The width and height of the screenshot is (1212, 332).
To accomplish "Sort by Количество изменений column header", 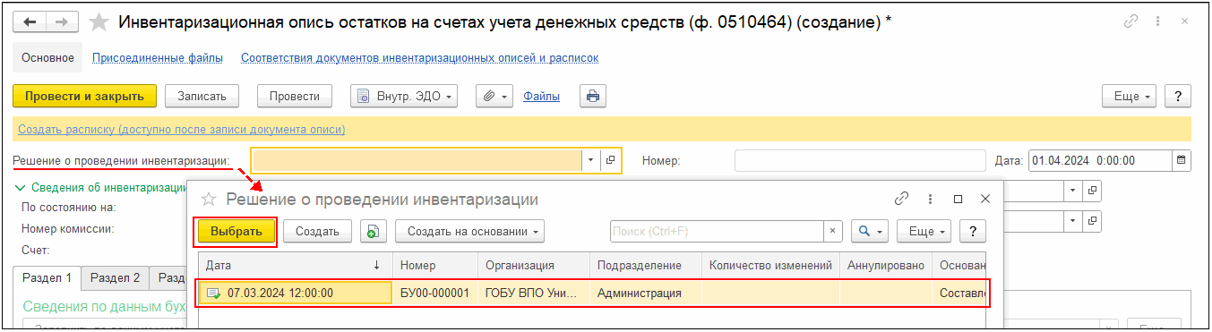I will coord(770,265).
